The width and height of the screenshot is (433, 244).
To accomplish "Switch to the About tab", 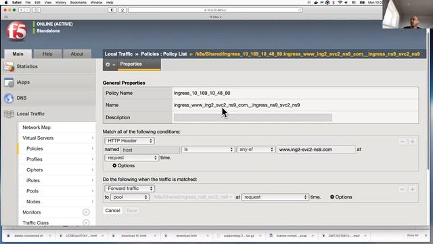I will tap(77, 54).
